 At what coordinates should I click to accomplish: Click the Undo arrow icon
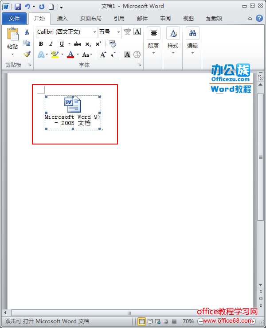coord(27,7)
